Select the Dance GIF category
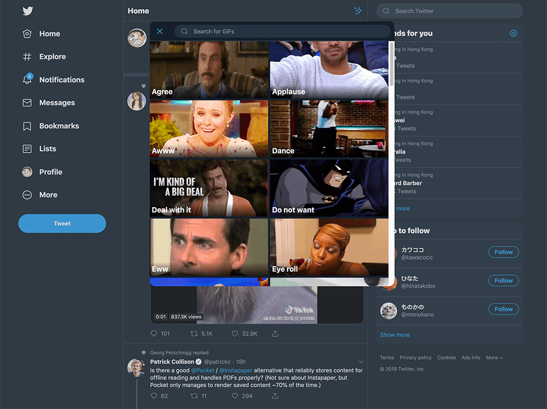 pos(329,128)
